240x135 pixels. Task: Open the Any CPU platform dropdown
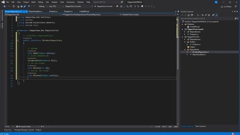click(x=56, y=6)
